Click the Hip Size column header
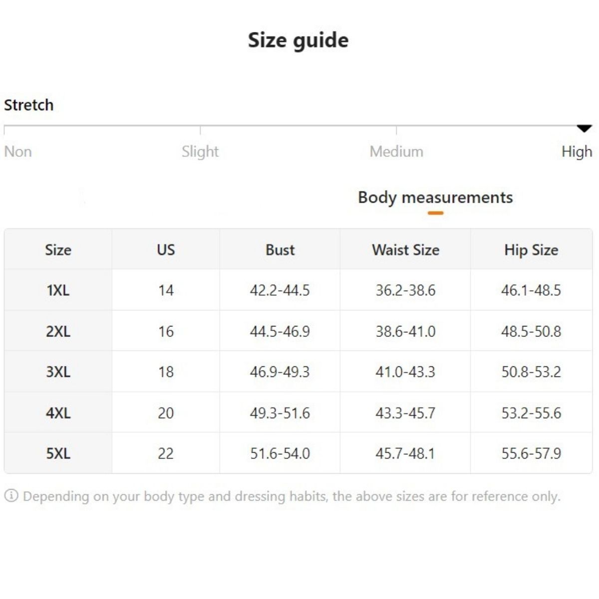The width and height of the screenshot is (599, 599). pyautogui.click(x=531, y=250)
